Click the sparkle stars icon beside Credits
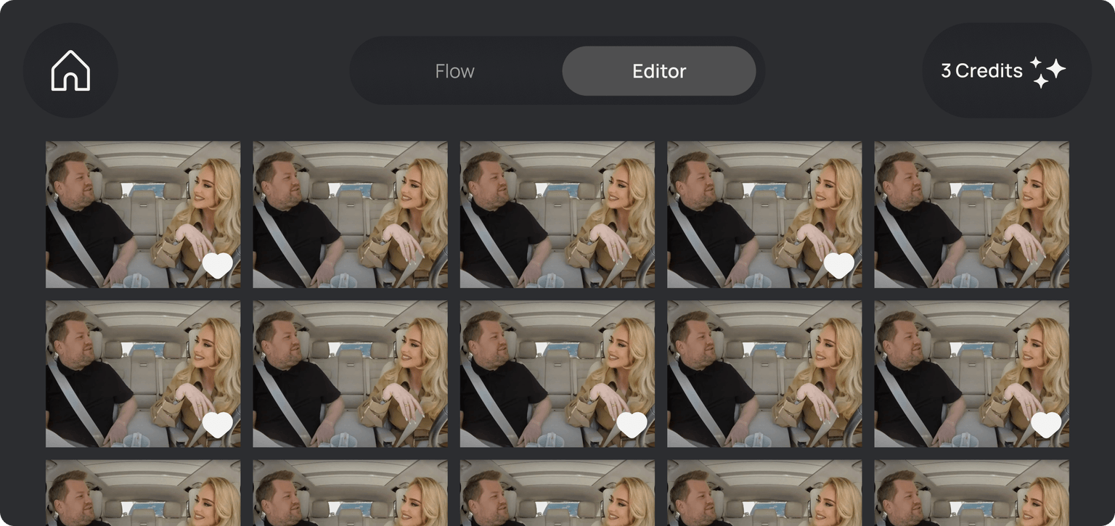Viewport: 1115px width, 526px height. point(1047,72)
